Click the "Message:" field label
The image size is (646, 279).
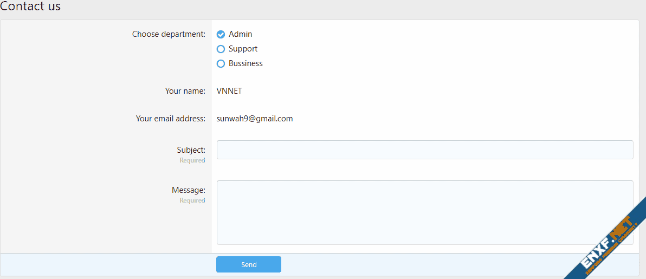coord(189,190)
